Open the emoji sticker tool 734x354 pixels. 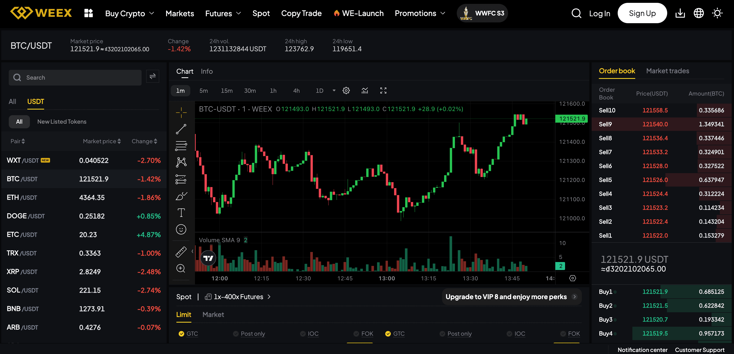[181, 229]
